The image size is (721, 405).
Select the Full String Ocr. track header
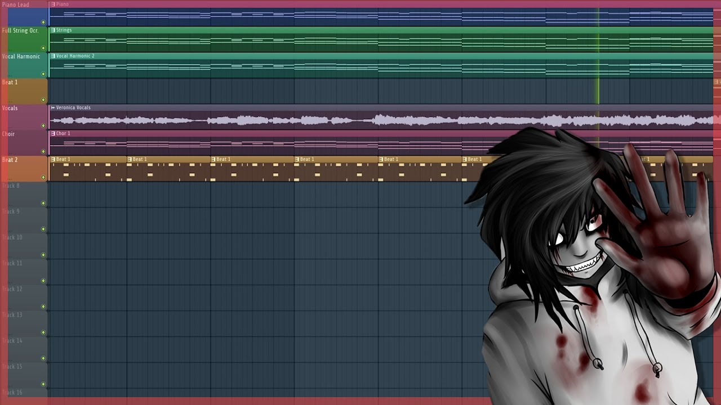24,39
